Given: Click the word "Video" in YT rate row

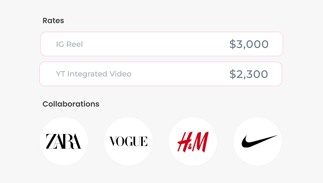Looking at the screenshot, I should (120, 74).
